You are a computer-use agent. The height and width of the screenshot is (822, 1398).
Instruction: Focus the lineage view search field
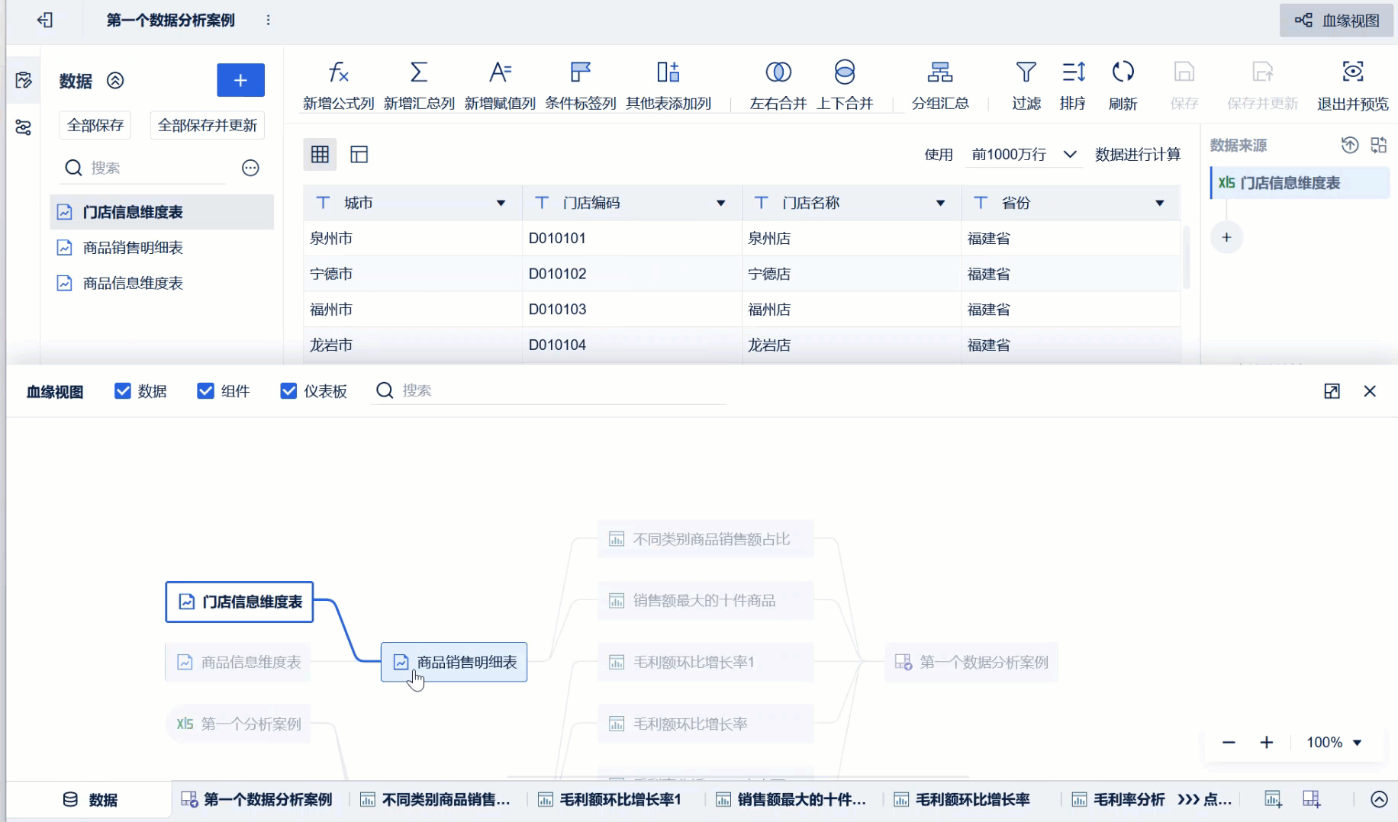(x=548, y=390)
